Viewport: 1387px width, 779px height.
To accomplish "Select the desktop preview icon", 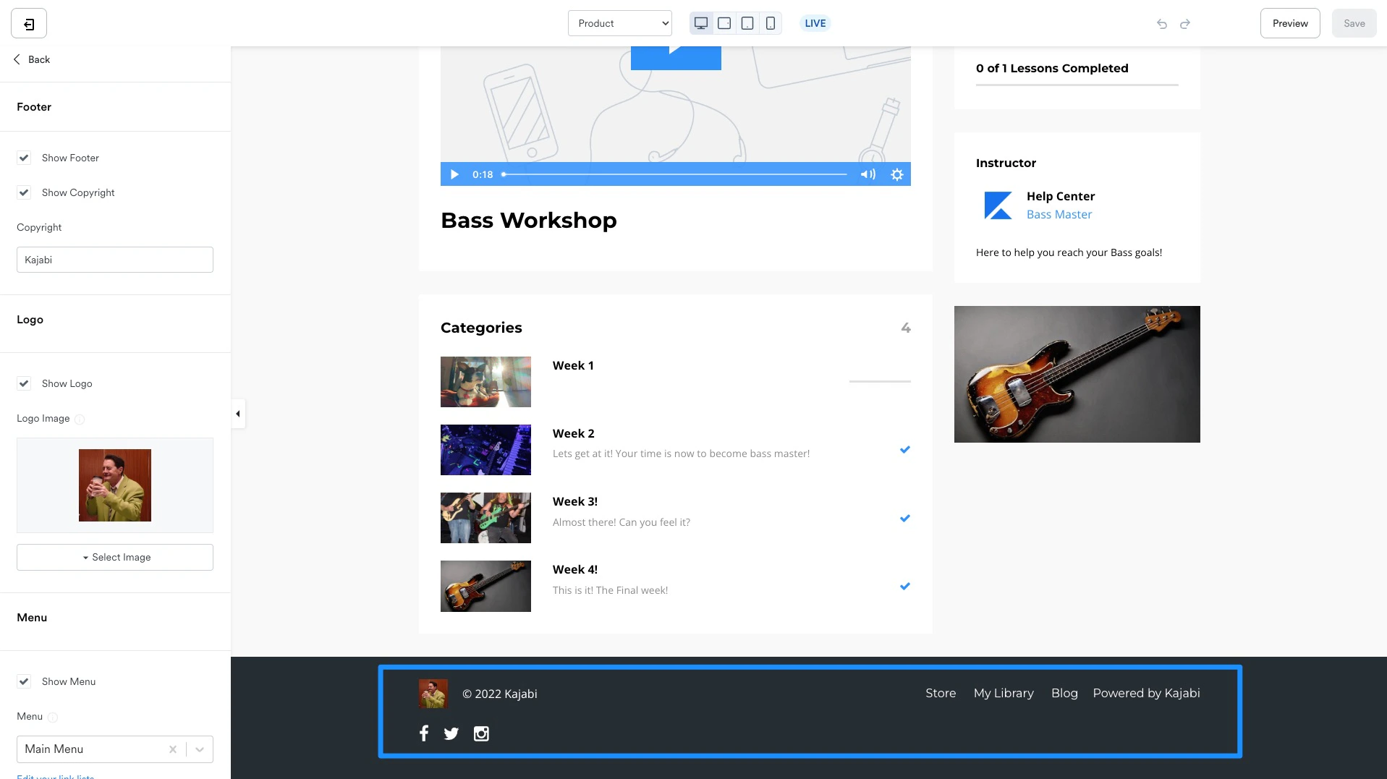I will coord(700,22).
